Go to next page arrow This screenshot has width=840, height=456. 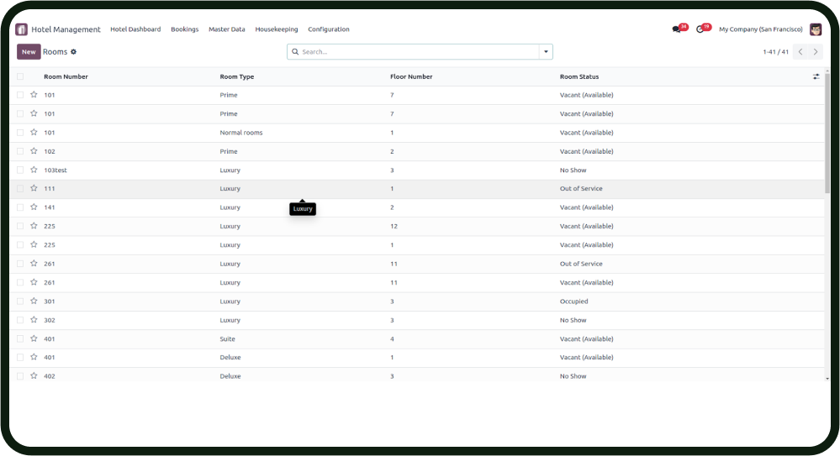815,52
